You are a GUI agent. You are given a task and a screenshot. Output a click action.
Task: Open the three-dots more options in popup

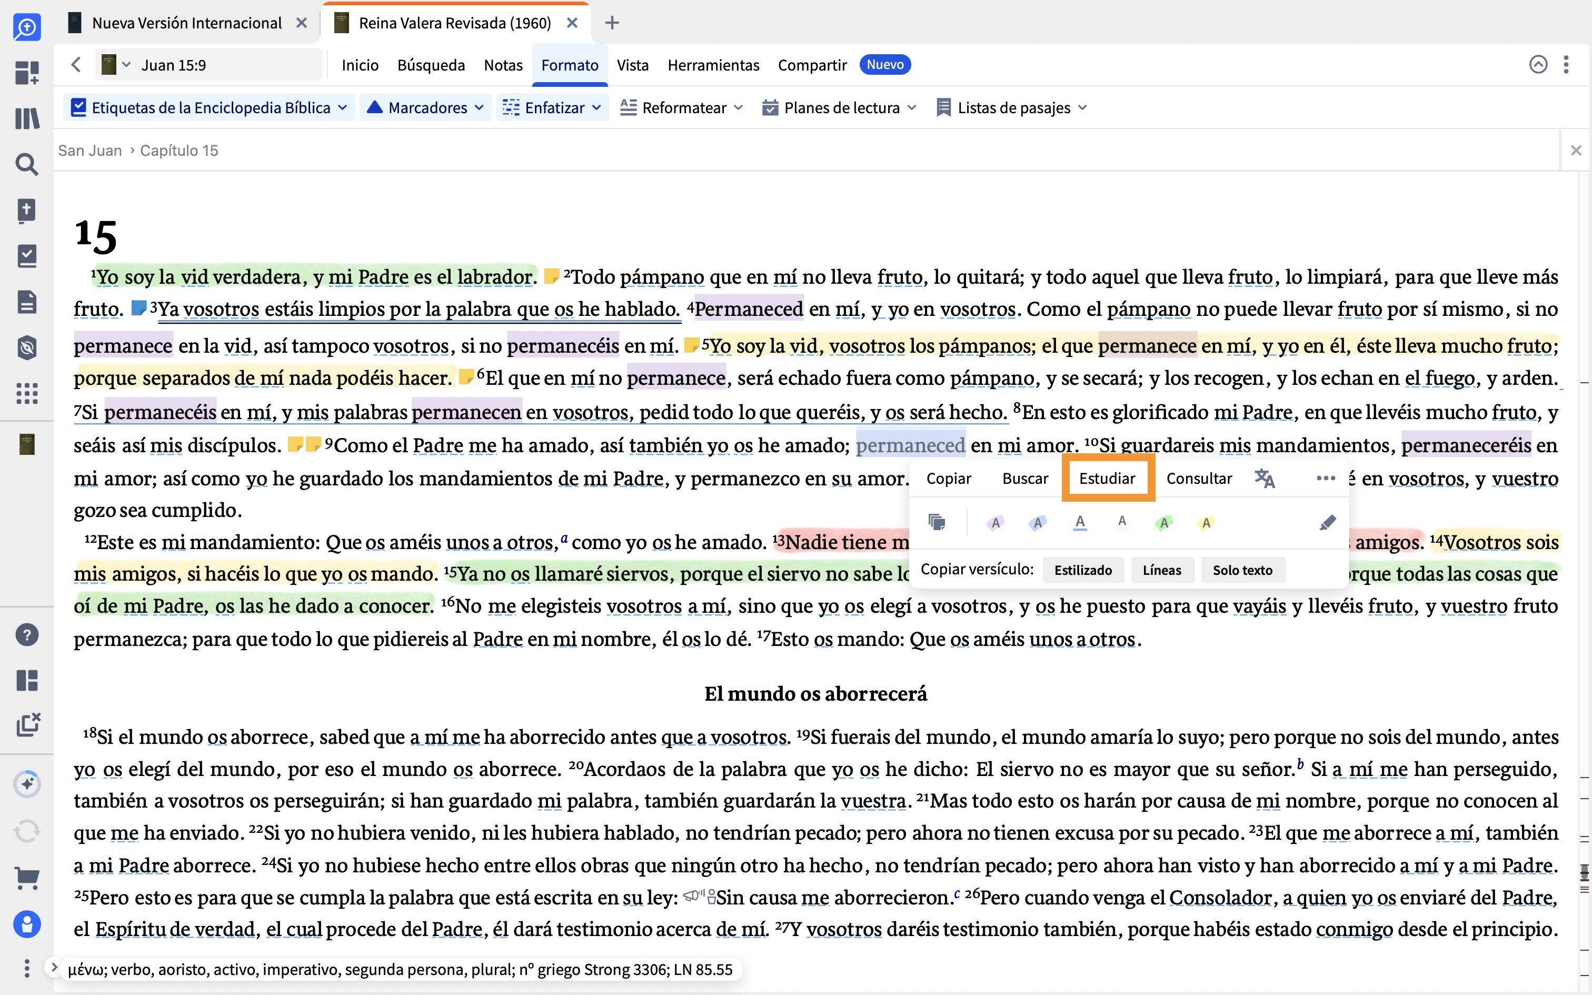1326,479
